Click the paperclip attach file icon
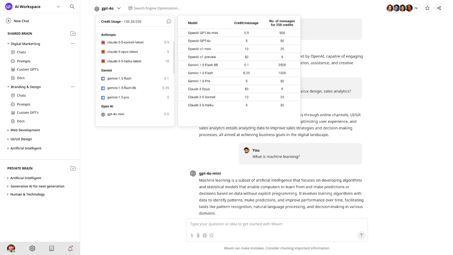 (x=198, y=235)
